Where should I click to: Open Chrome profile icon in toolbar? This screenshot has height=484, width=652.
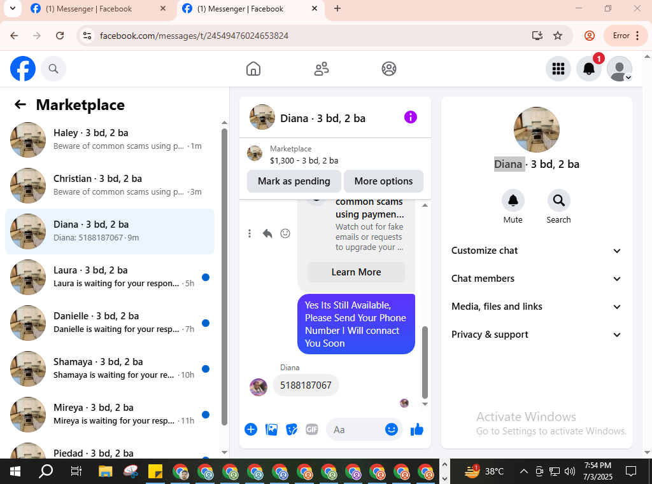point(589,36)
